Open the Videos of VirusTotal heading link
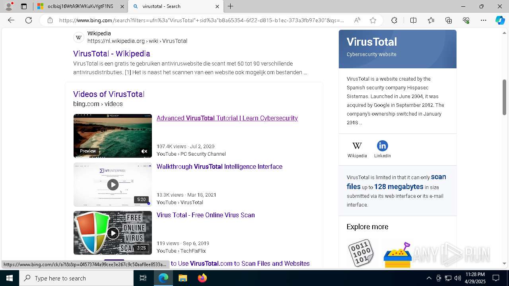 tap(109, 94)
